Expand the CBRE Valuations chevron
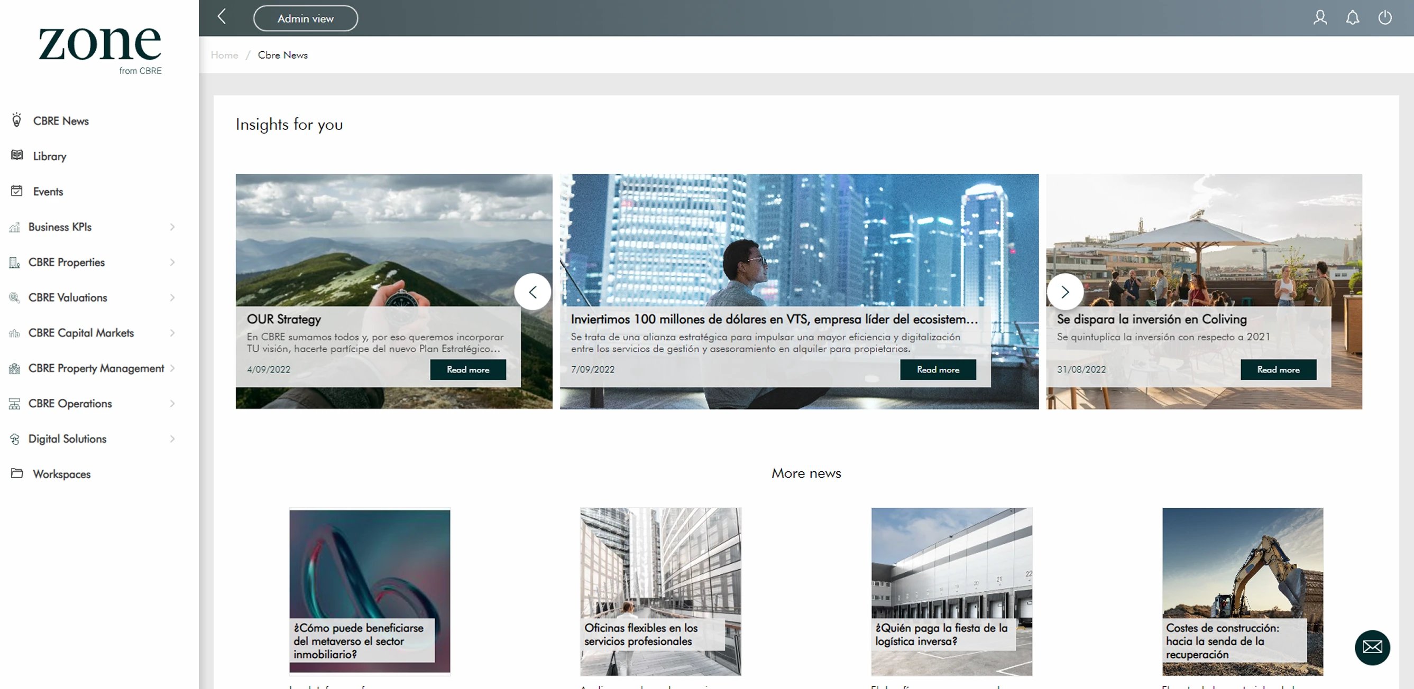This screenshot has width=1414, height=689. [x=172, y=297]
